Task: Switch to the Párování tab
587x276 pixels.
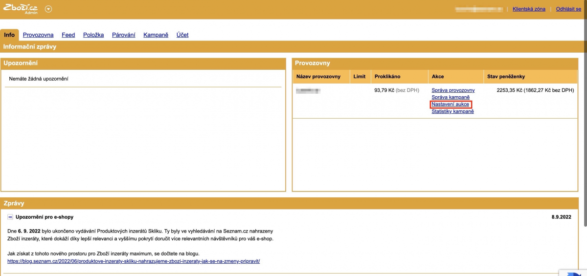Action: 123,35
